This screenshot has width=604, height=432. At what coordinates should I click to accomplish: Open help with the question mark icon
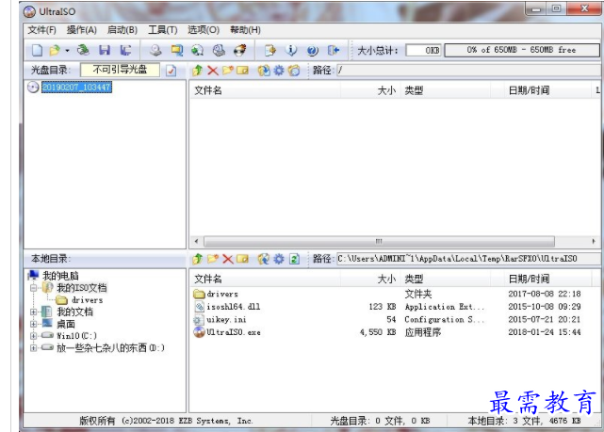(x=313, y=51)
